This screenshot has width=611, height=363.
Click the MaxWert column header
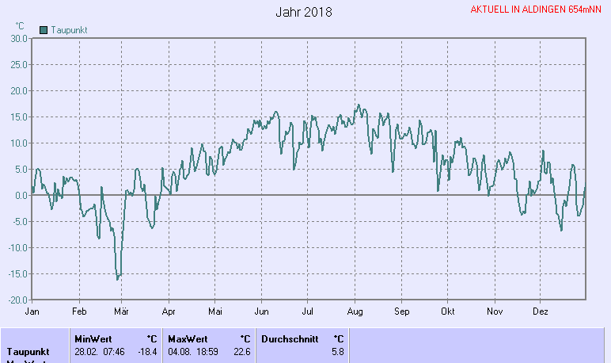188,338
